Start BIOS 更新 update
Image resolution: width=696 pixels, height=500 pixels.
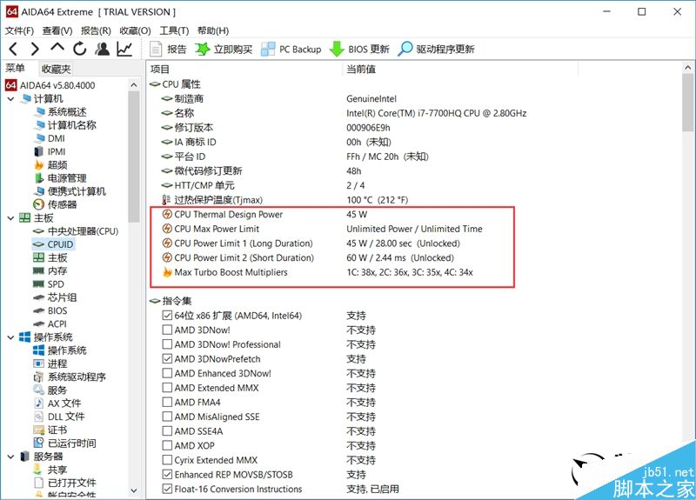(359, 50)
